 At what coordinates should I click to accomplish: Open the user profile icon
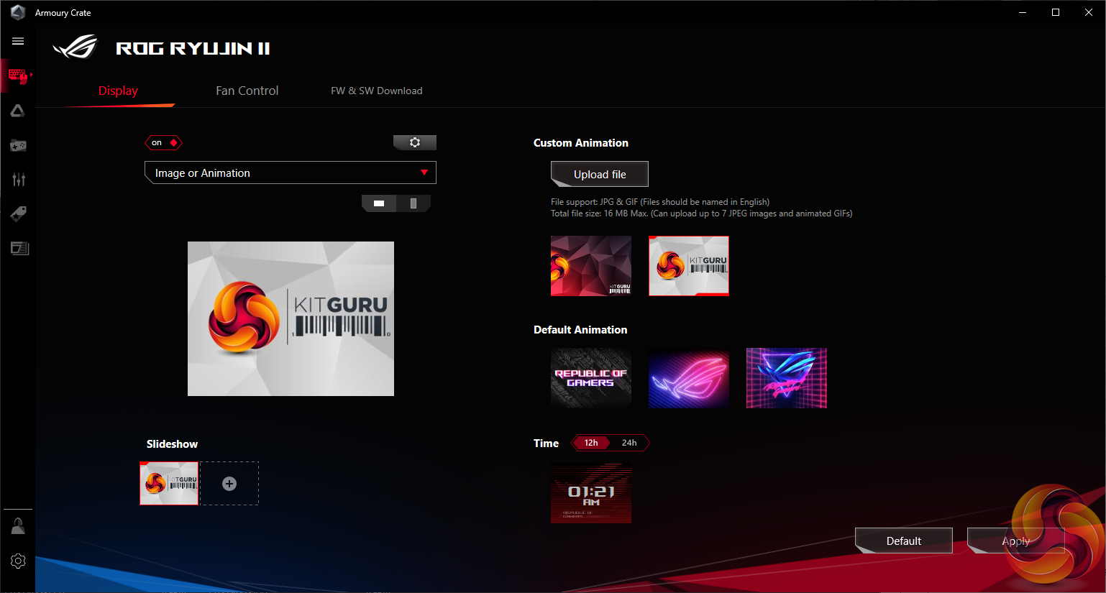click(x=18, y=526)
